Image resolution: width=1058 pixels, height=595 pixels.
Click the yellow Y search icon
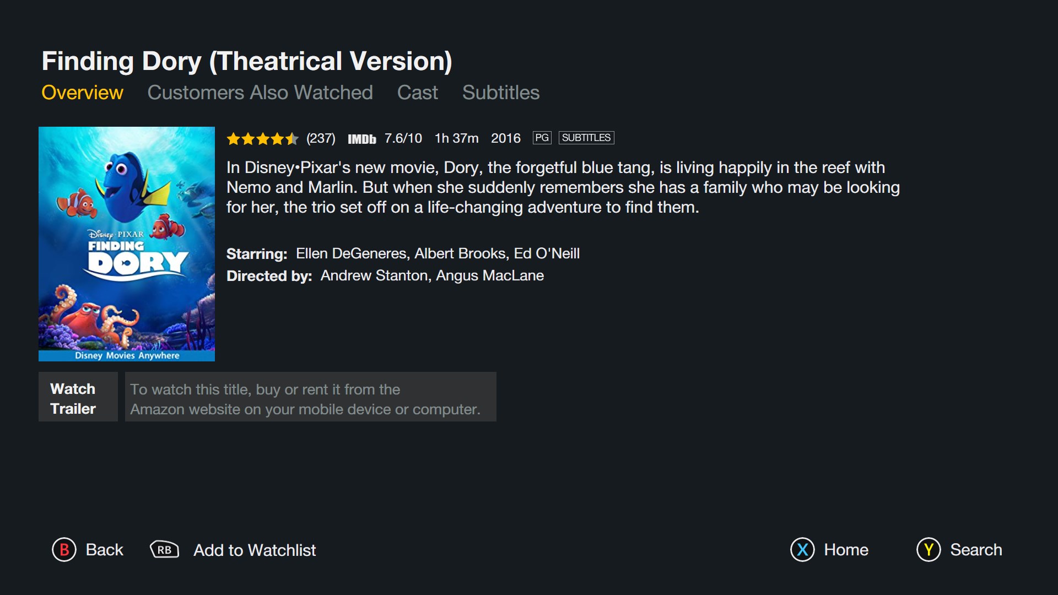point(929,550)
